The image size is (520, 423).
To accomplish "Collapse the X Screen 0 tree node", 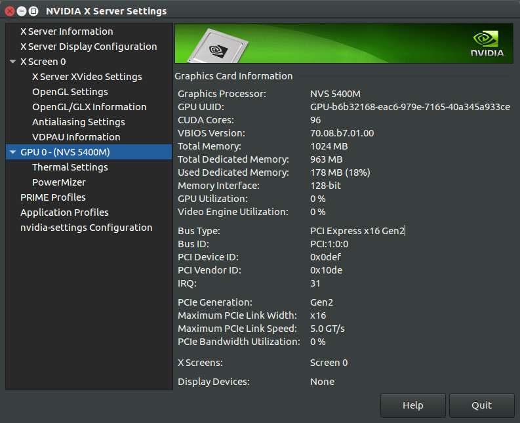I will click(13, 62).
